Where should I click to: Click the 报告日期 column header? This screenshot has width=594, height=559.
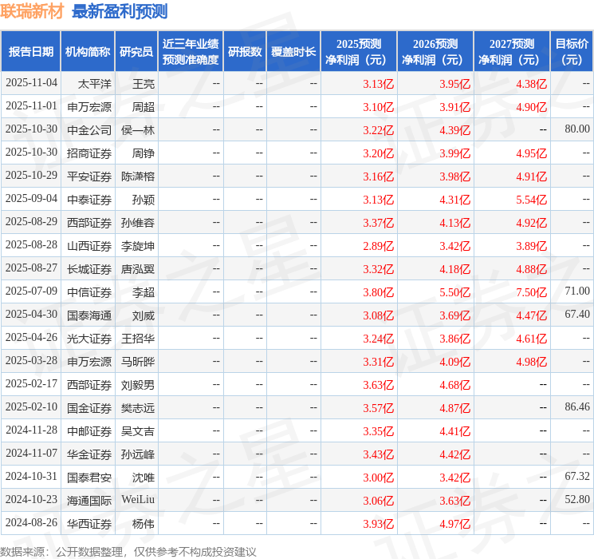pos(30,51)
